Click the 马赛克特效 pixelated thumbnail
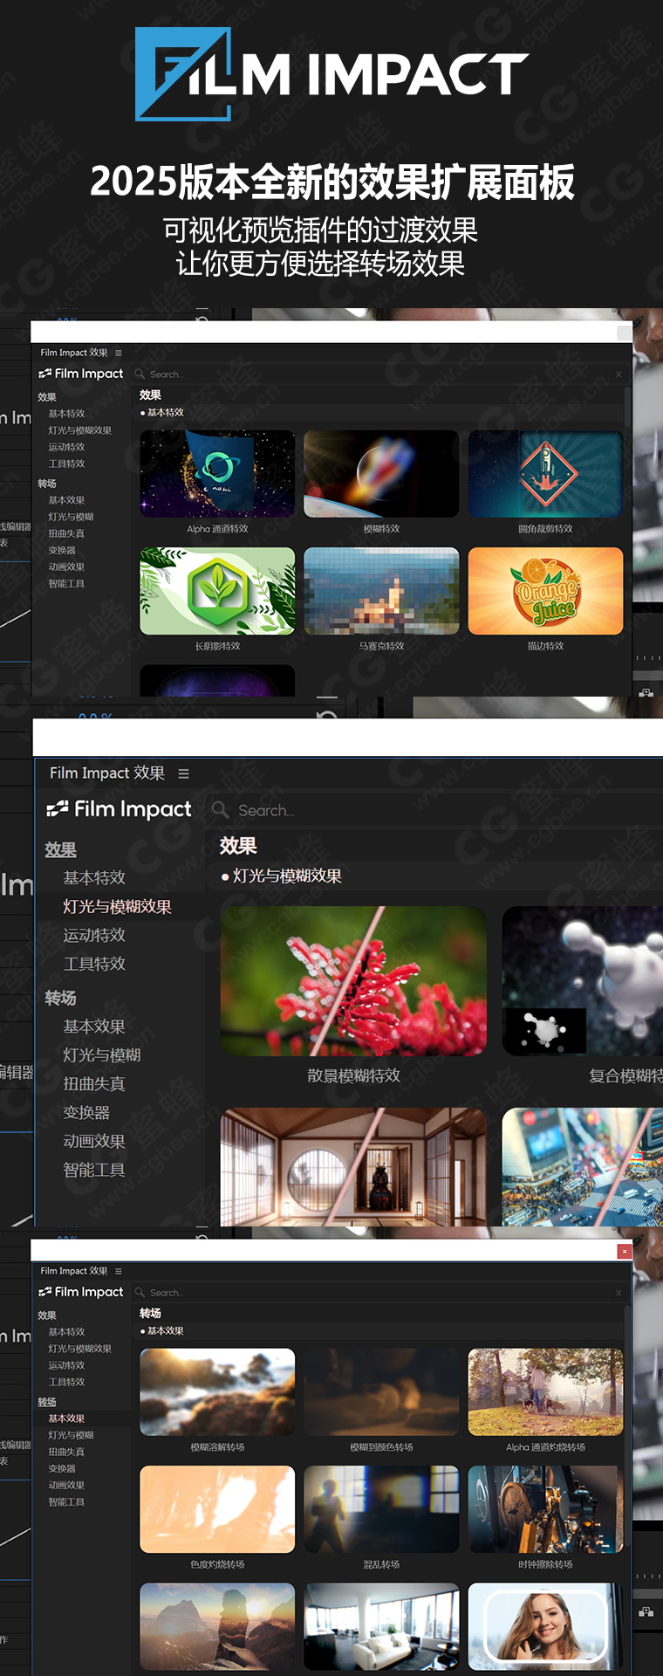The image size is (663, 1676). [381, 591]
